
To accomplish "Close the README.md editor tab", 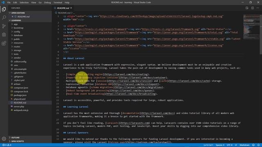I will pos(71,8).
